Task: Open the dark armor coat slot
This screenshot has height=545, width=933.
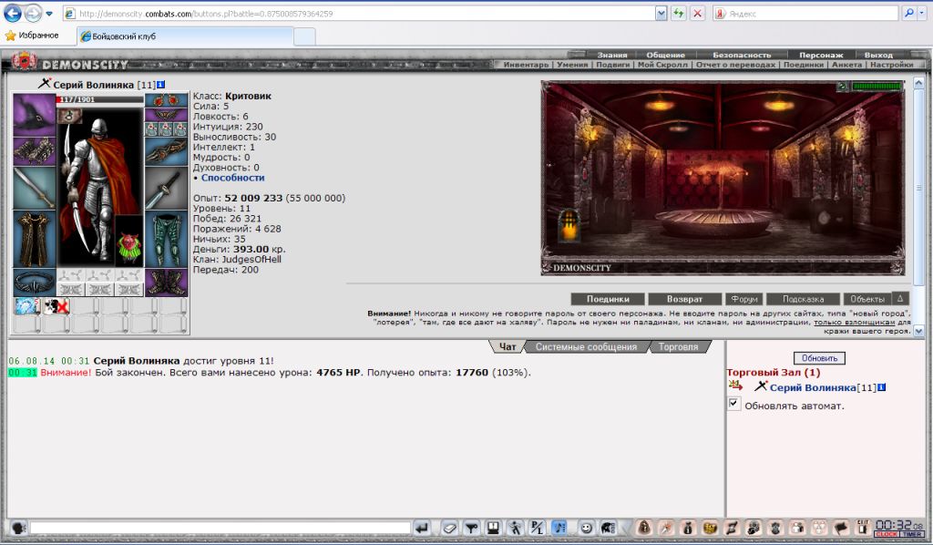Action: 35,239
